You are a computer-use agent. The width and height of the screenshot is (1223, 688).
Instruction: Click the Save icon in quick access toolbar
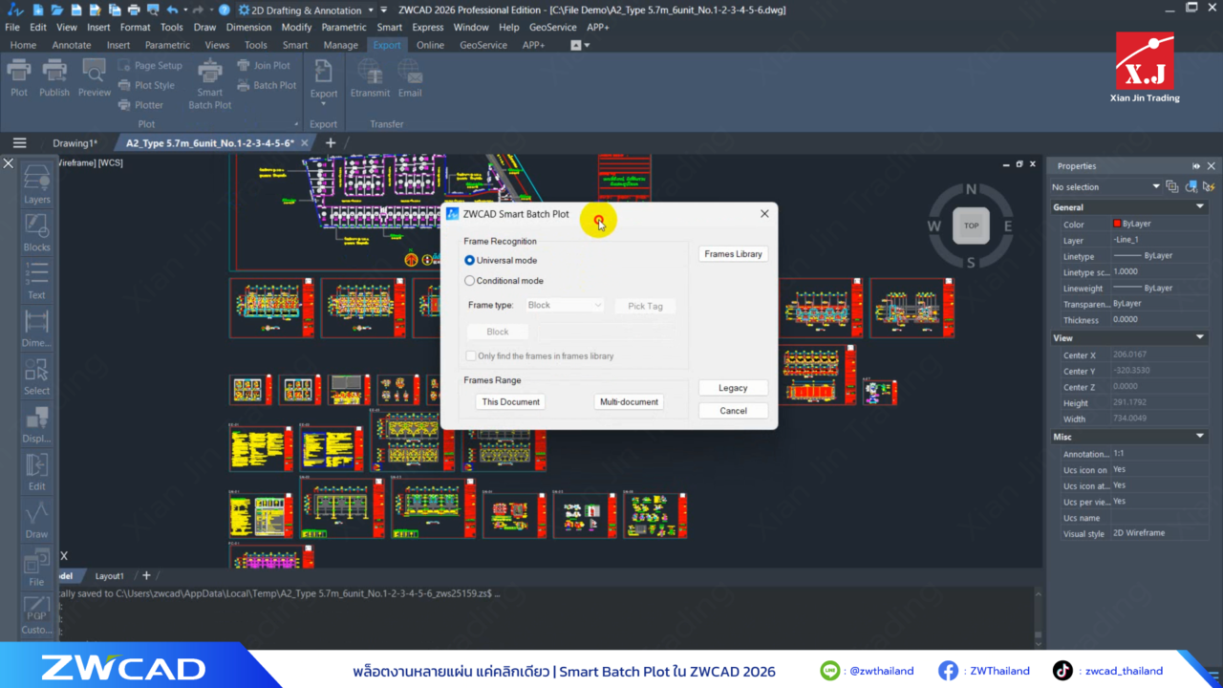(76, 10)
